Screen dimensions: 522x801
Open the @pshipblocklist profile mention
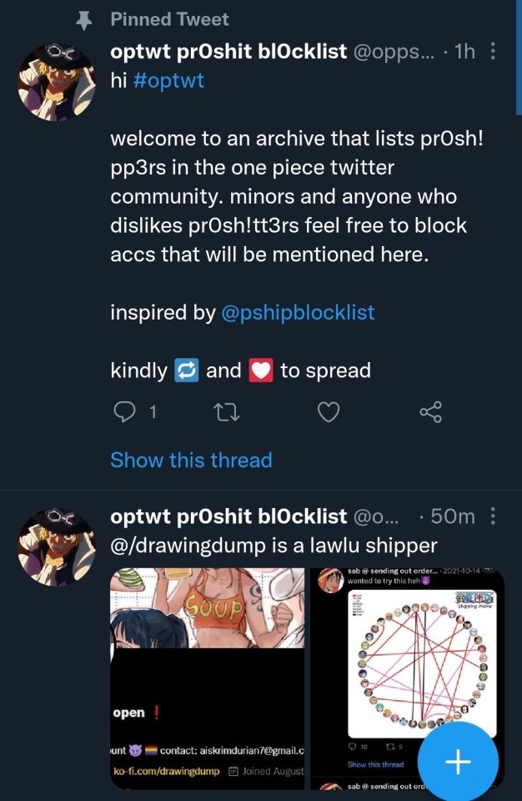[x=298, y=313]
